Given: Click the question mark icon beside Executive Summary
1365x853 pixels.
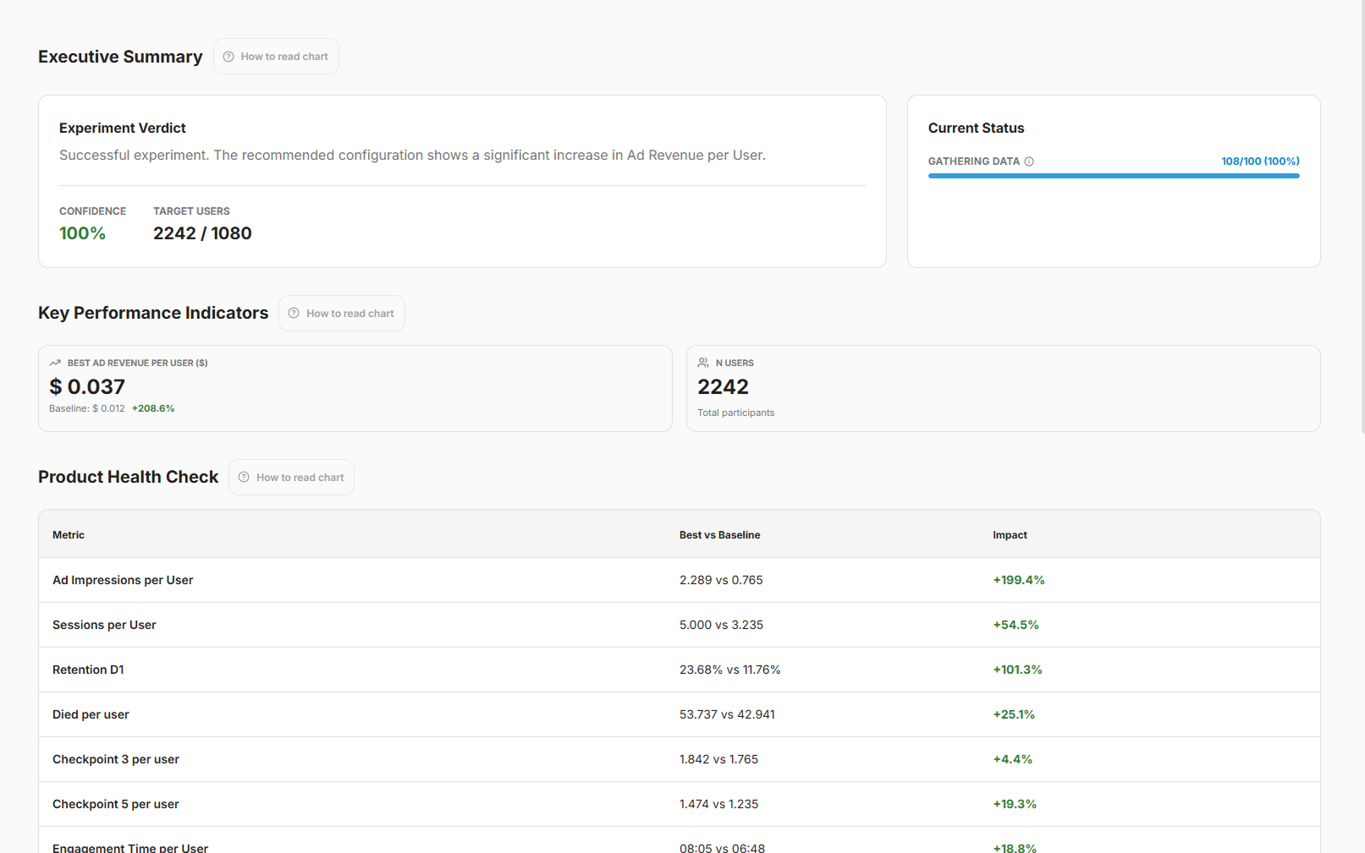Looking at the screenshot, I should pyautogui.click(x=228, y=57).
